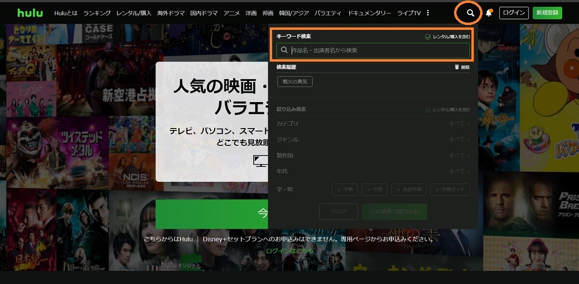Open レンタル/購入 section
579x284 pixels.
133,13
